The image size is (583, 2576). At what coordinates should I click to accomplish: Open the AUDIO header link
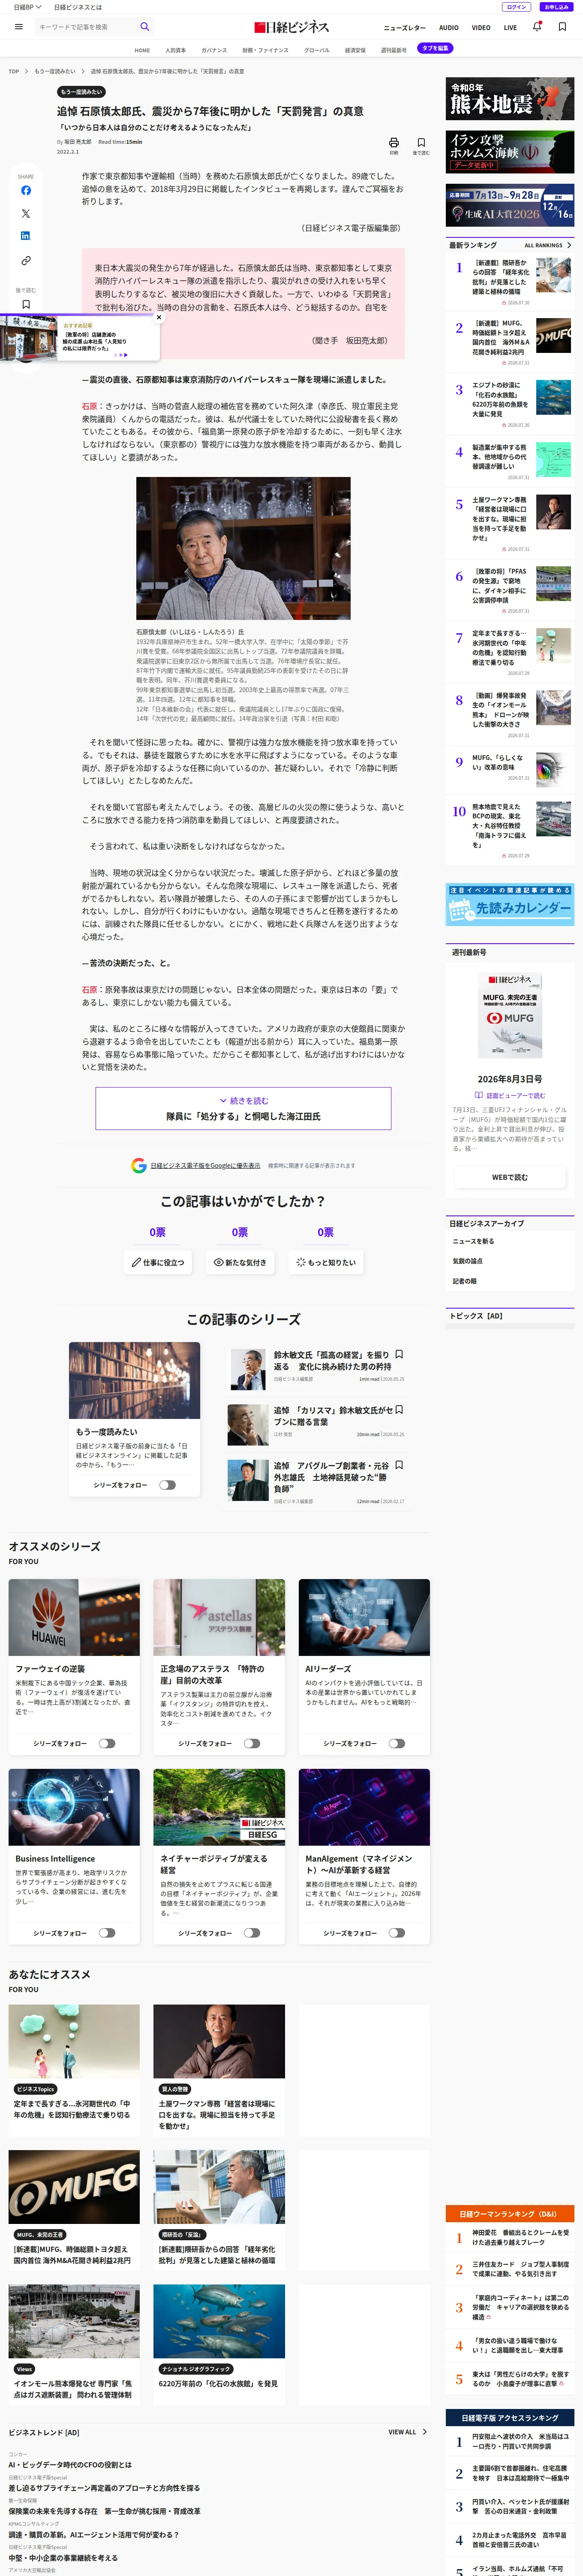click(x=449, y=28)
